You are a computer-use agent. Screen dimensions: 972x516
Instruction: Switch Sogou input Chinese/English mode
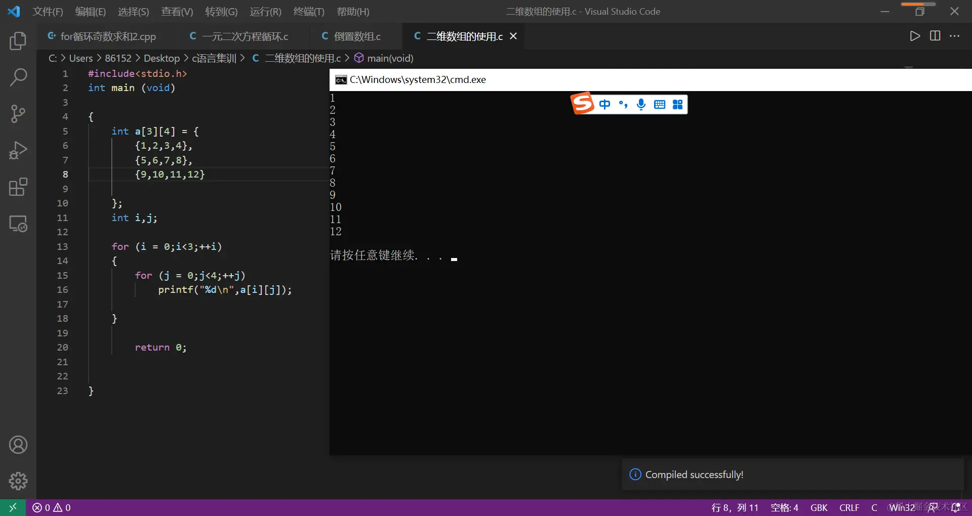(x=604, y=104)
